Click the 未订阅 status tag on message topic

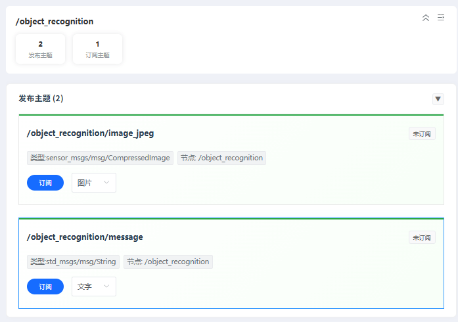(421, 237)
